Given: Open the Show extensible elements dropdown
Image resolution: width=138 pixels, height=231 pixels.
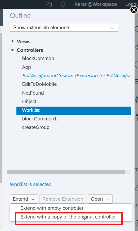Looking at the screenshot, I should 64,27.
